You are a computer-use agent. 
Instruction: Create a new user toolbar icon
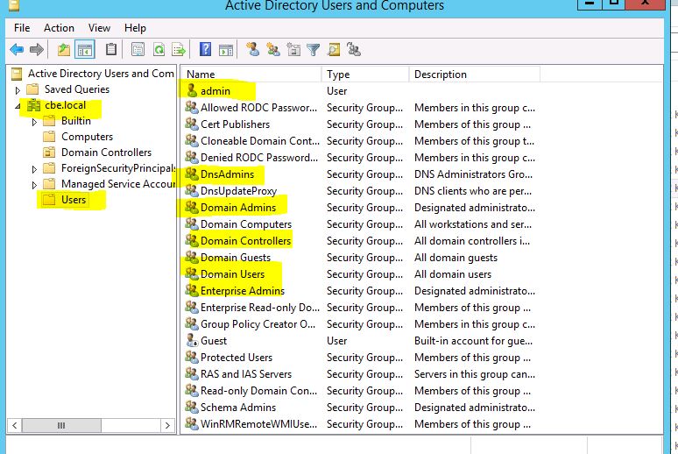point(253,49)
